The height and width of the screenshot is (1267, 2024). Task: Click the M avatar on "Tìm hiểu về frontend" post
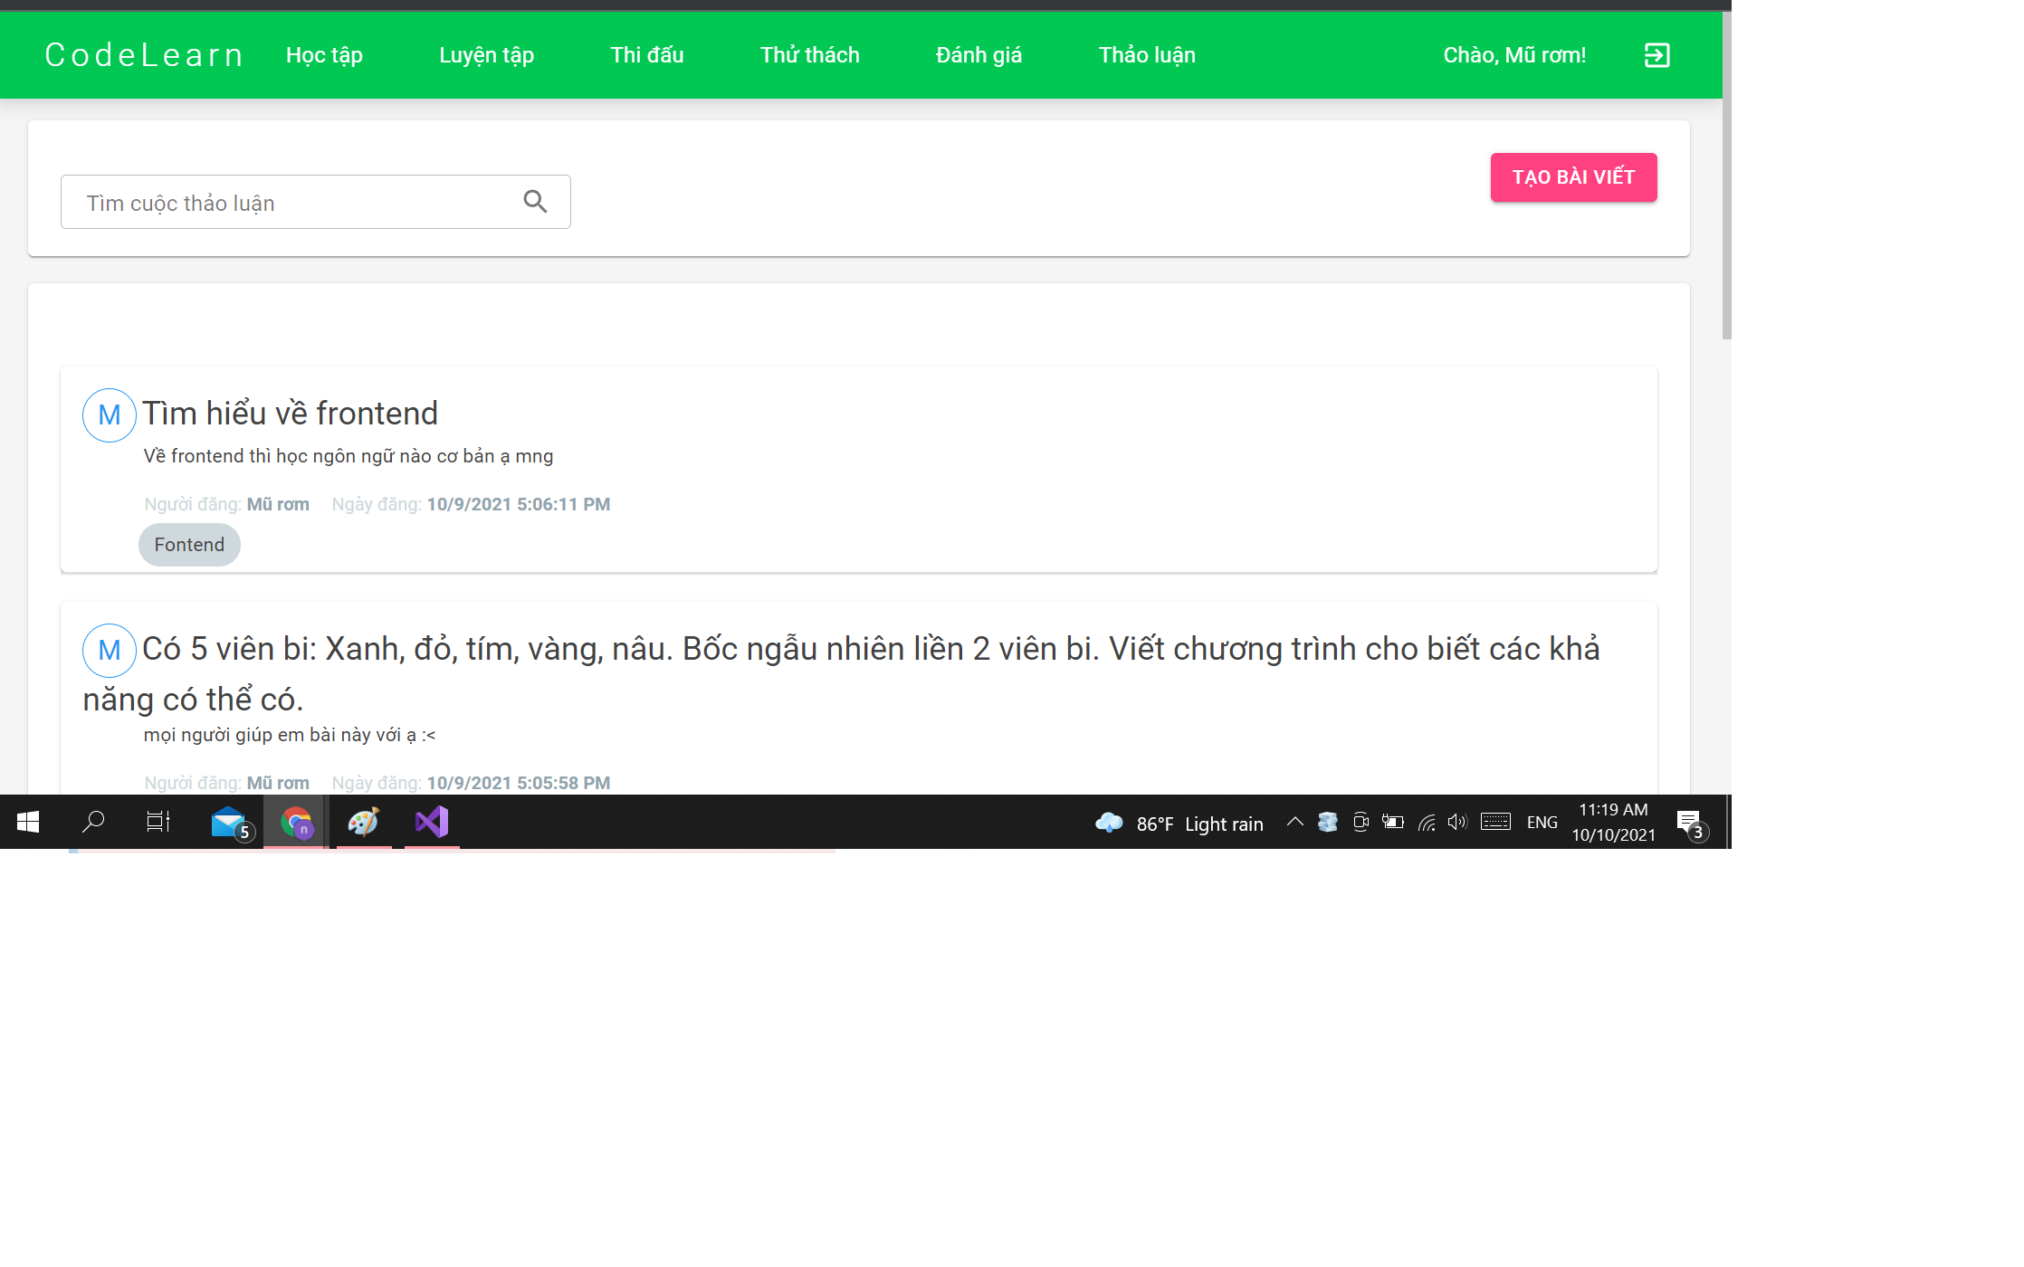pos(109,414)
